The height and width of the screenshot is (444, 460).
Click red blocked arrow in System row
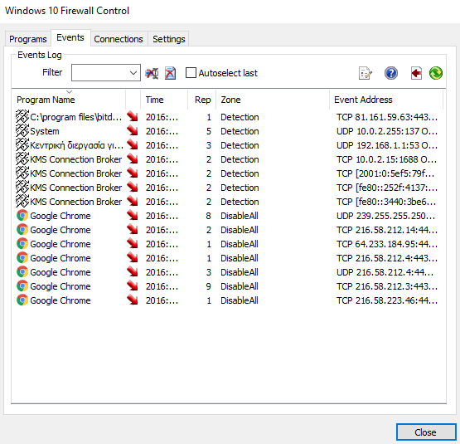[133, 131]
